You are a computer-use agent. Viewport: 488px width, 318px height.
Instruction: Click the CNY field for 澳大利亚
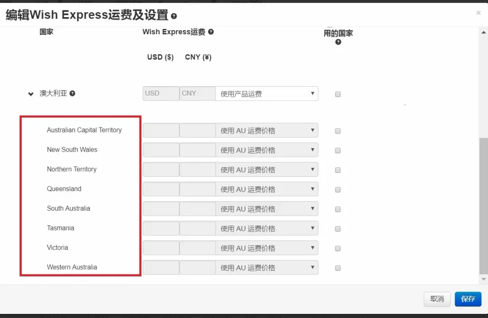[197, 93]
